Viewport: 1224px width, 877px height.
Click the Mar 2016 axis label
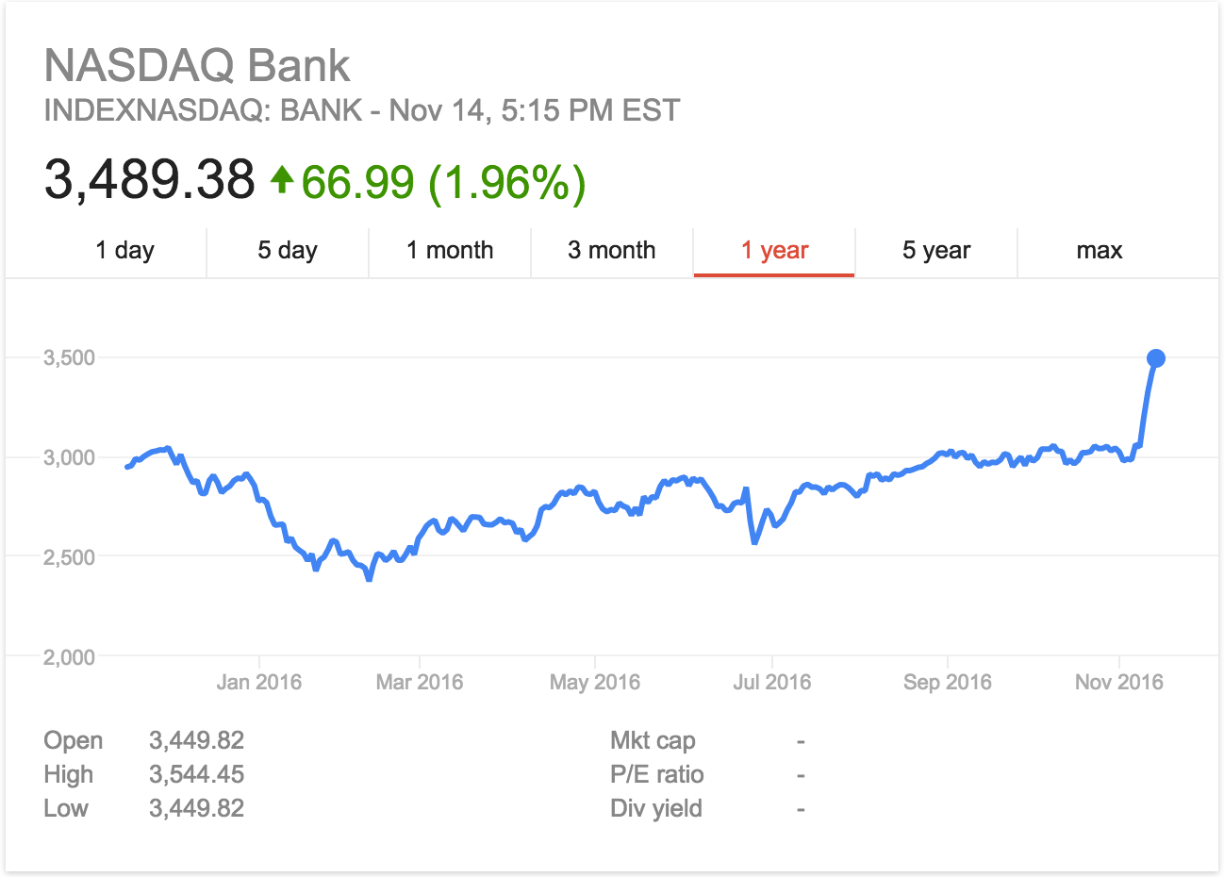(420, 682)
